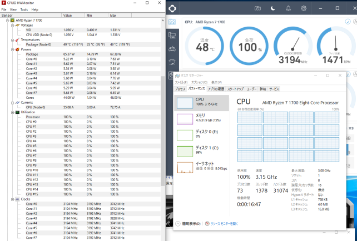Open the Tools menu in HWMonitor
Screen dimensions: 357x241
(24, 9)
